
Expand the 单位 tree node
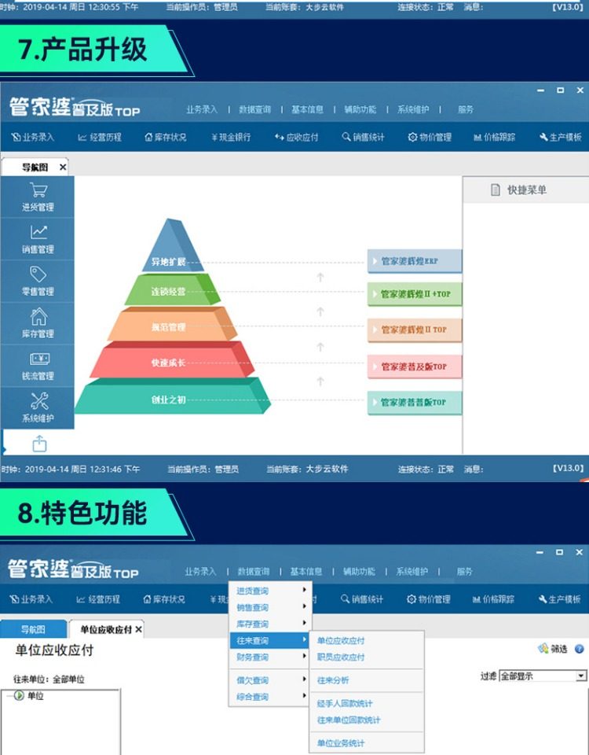coord(18,696)
